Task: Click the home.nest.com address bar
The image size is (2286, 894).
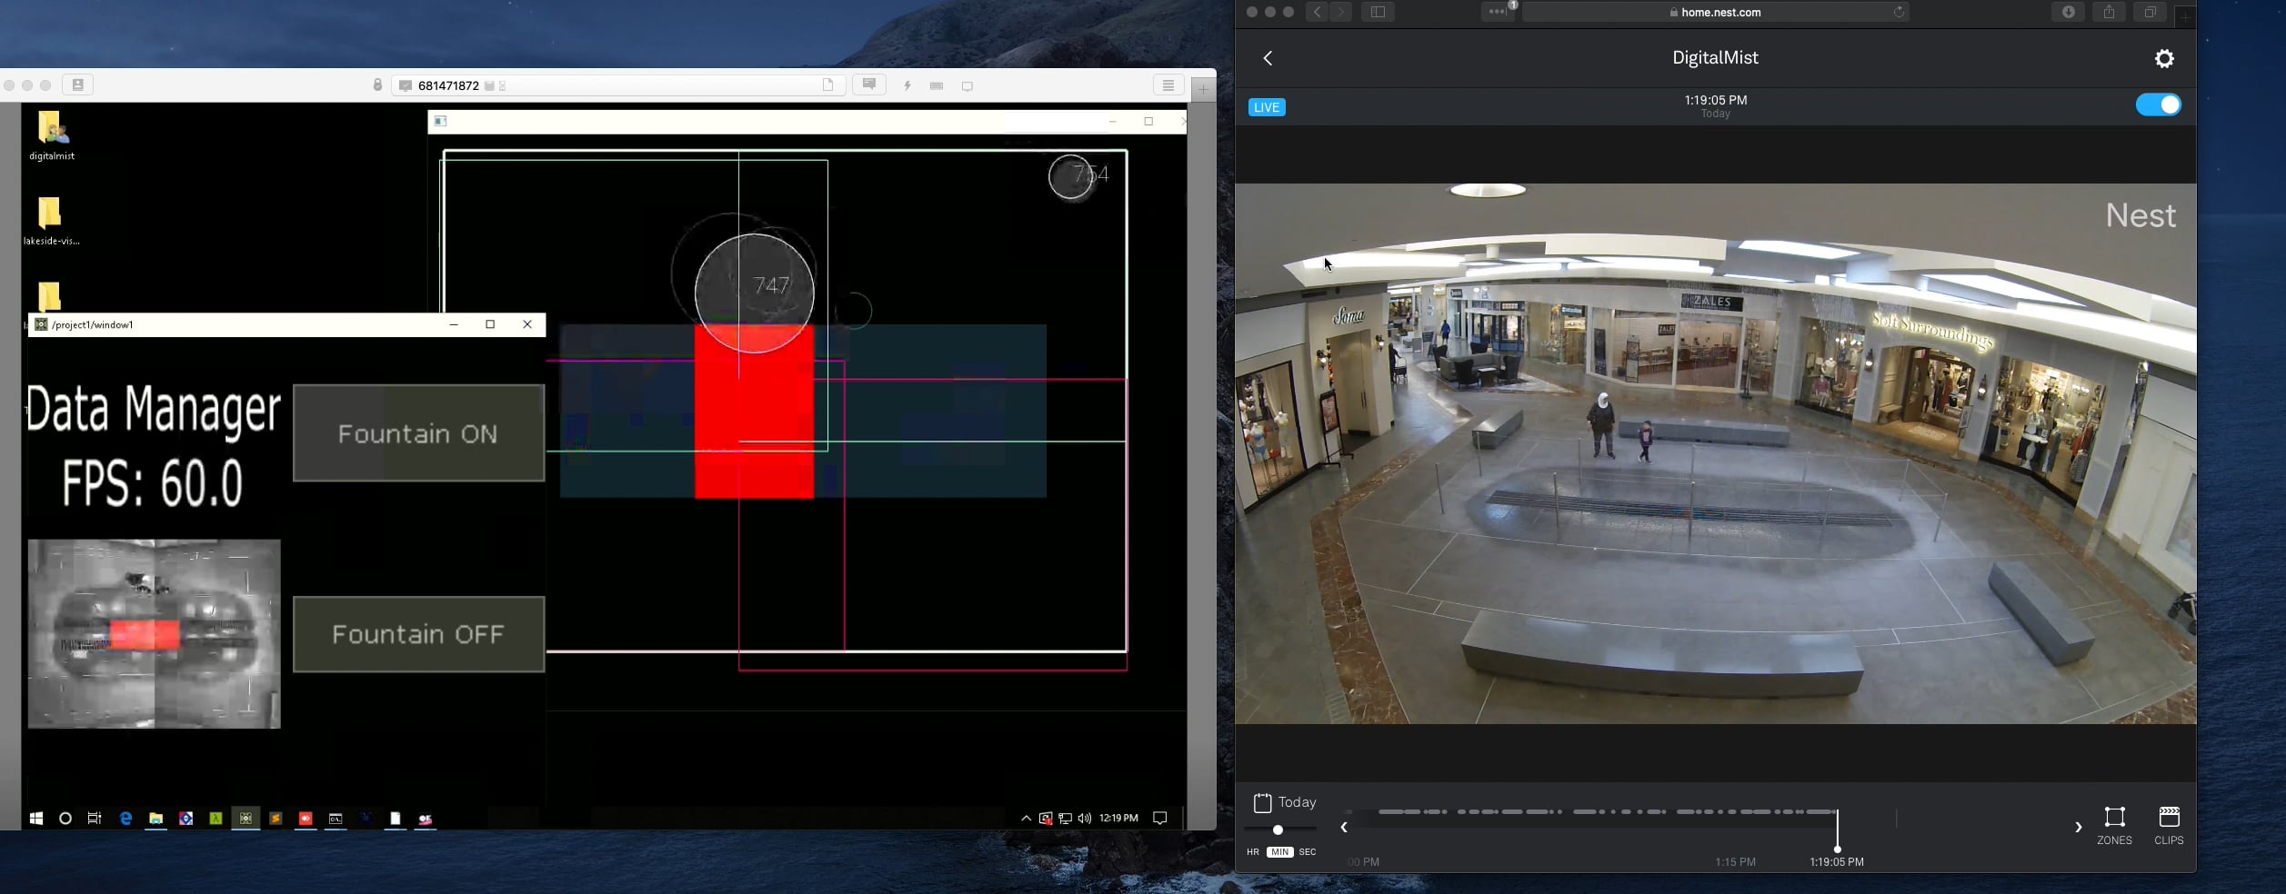Action: tap(1715, 12)
